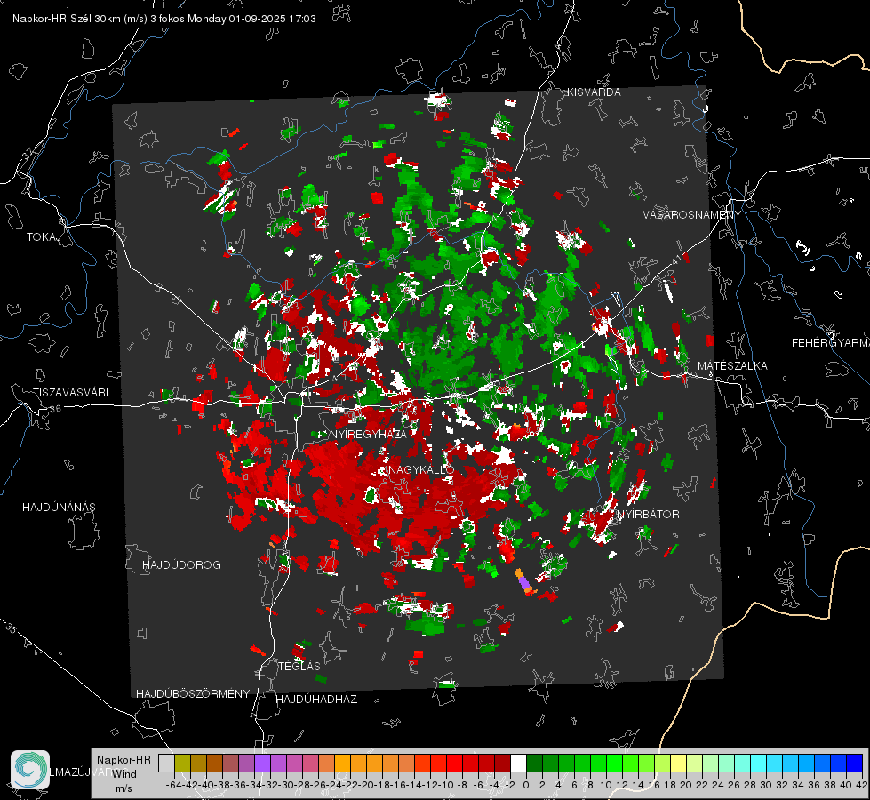Screen dimensions: 870x800
Task: Click the legend value 10
Action: pyautogui.click(x=606, y=785)
